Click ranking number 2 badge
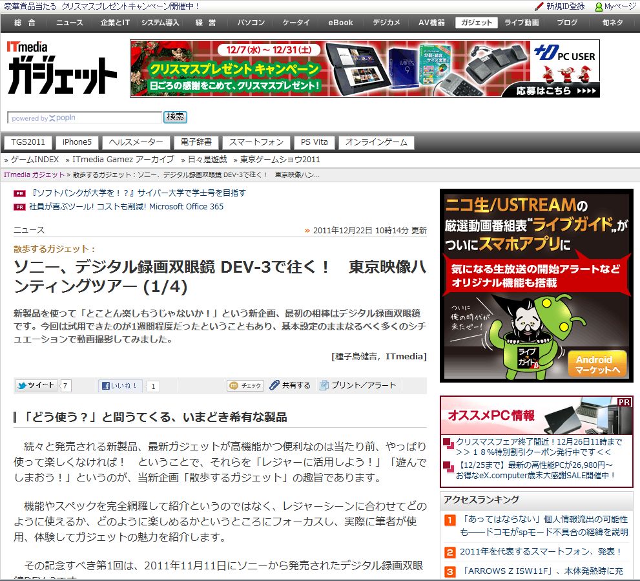Screen dimensions: 640x581 click(449, 553)
